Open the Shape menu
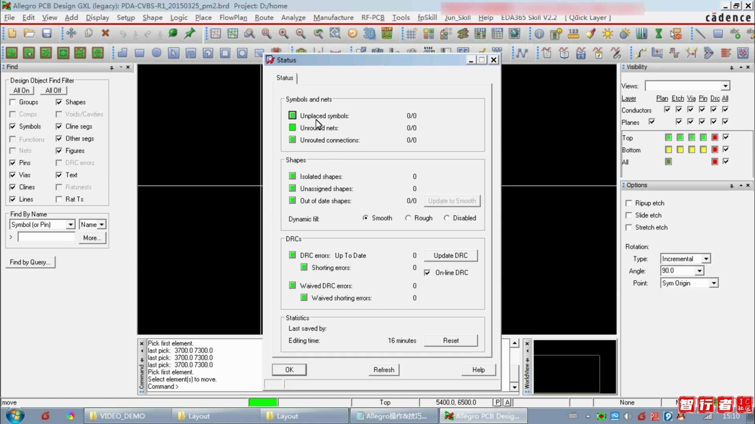 (x=152, y=18)
